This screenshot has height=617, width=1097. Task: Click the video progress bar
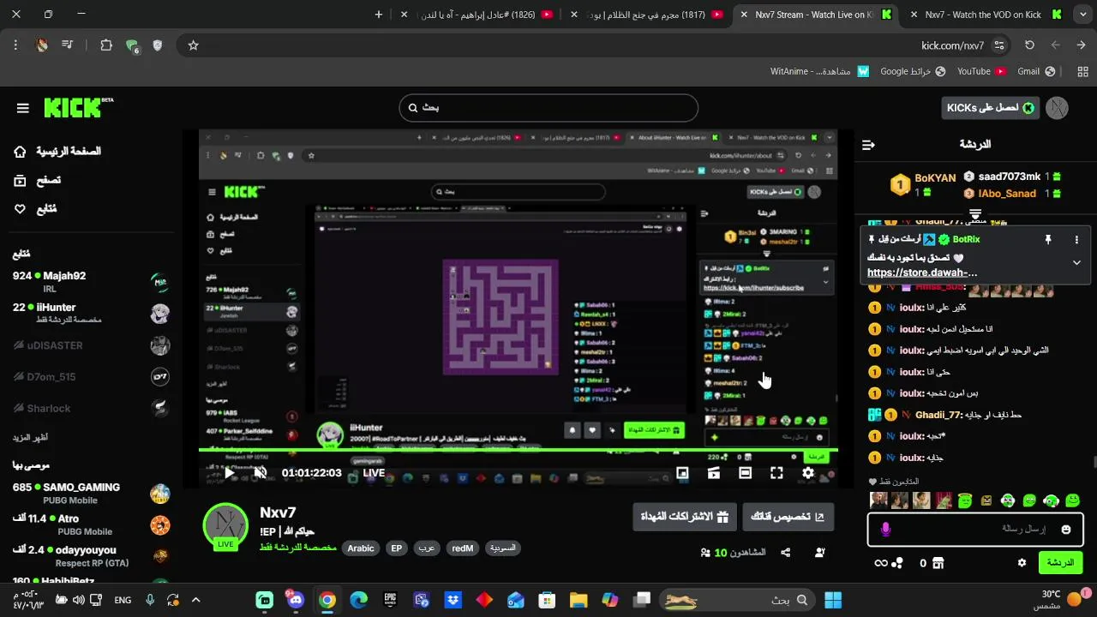(x=518, y=451)
